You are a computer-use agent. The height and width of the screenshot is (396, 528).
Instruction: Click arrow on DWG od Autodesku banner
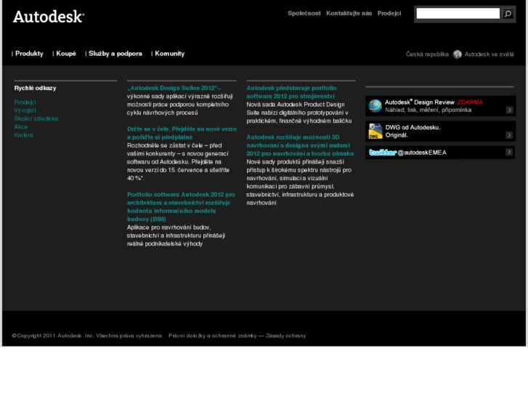point(509,135)
